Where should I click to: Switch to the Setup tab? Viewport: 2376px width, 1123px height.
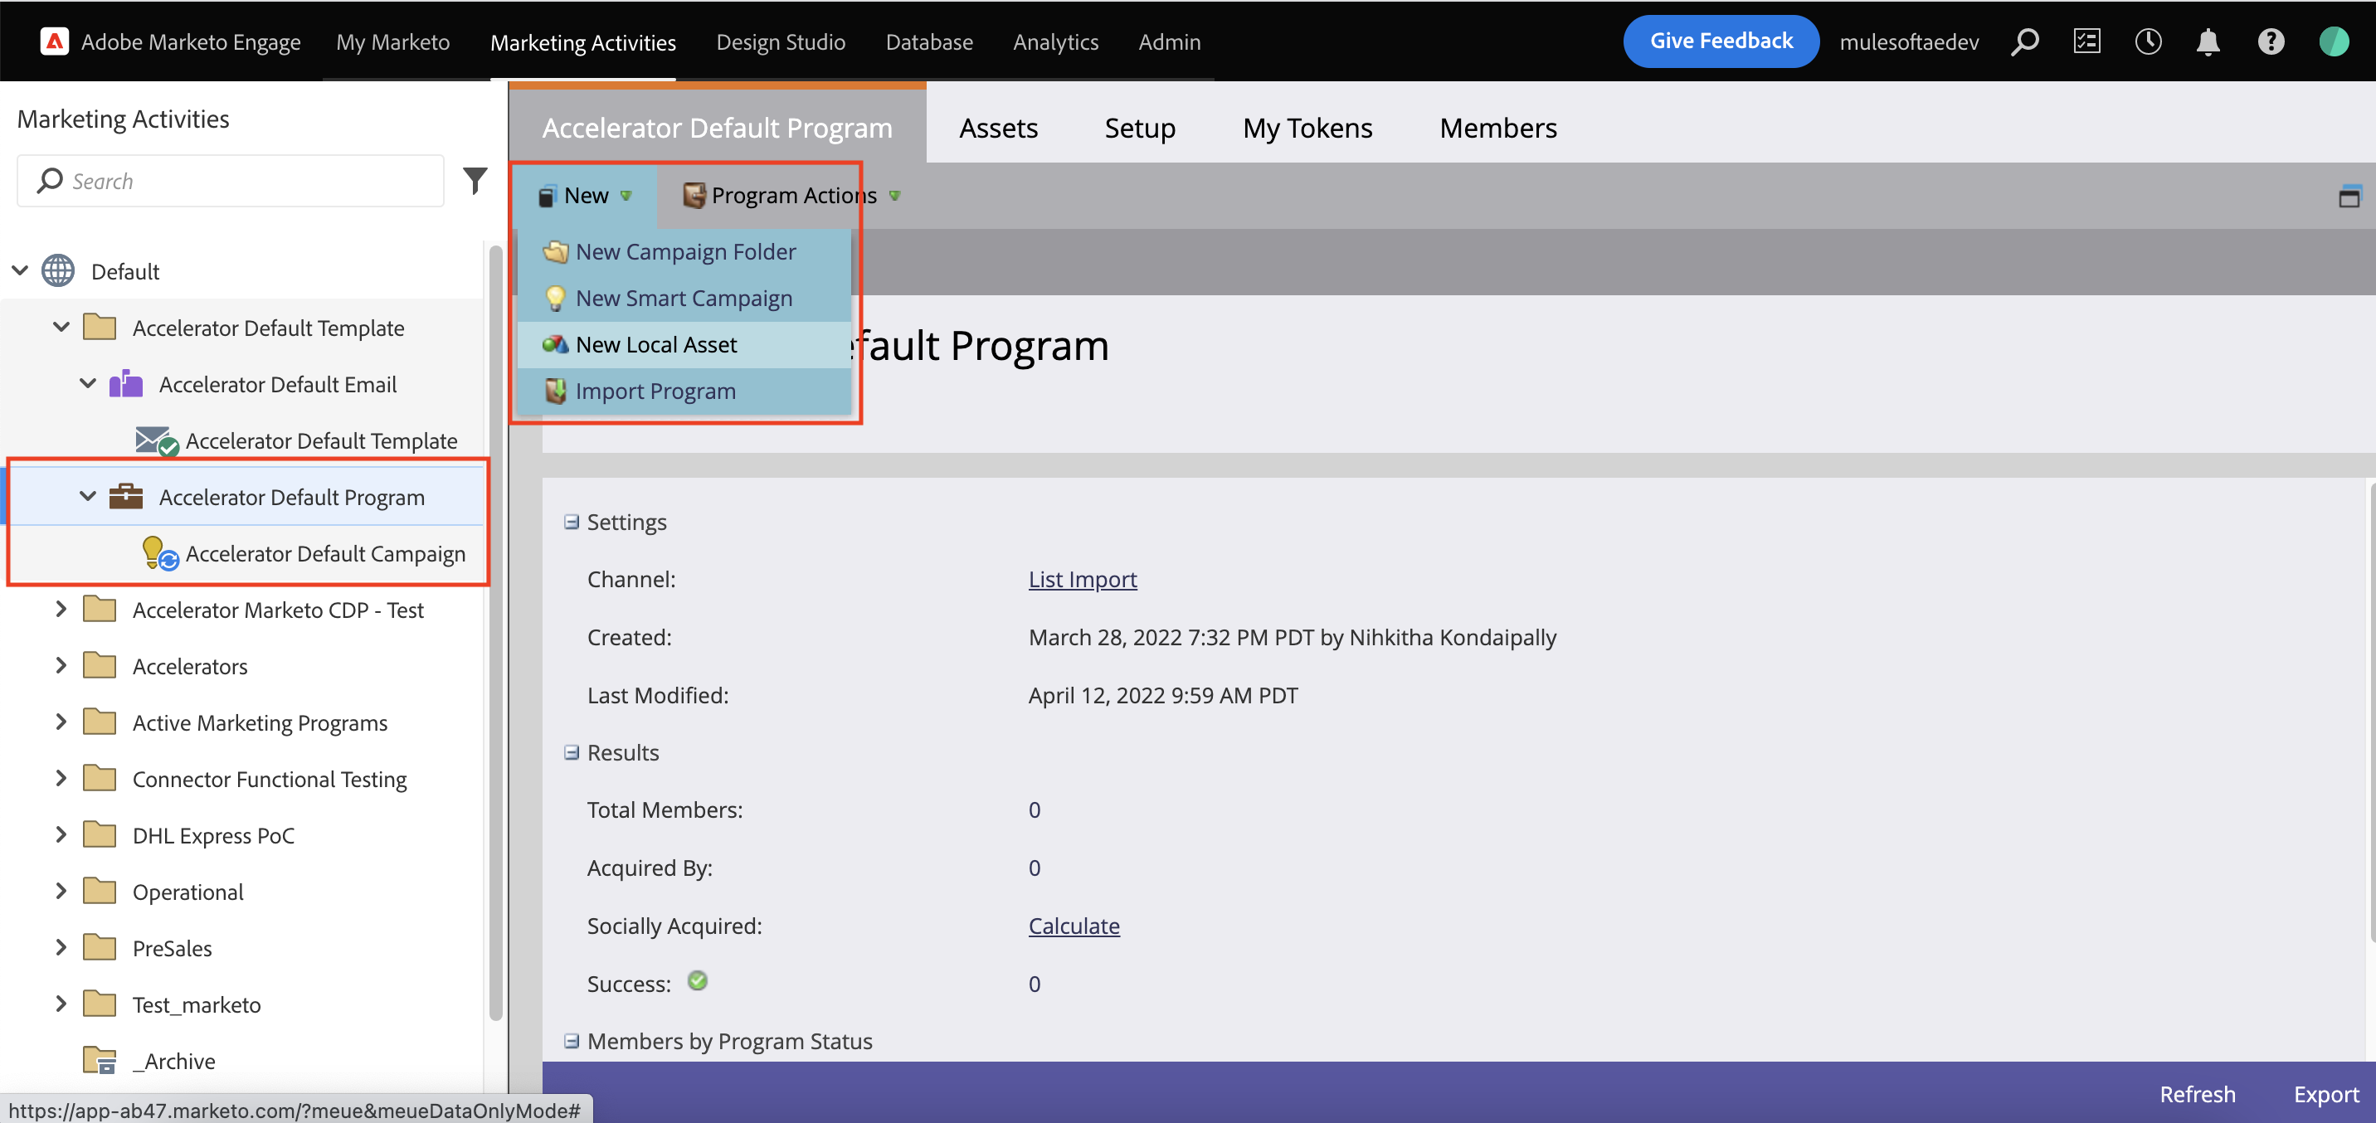(x=1139, y=127)
